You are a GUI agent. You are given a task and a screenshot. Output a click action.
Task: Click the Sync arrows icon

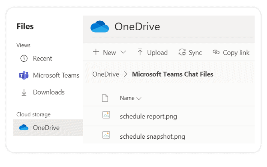point(182,52)
